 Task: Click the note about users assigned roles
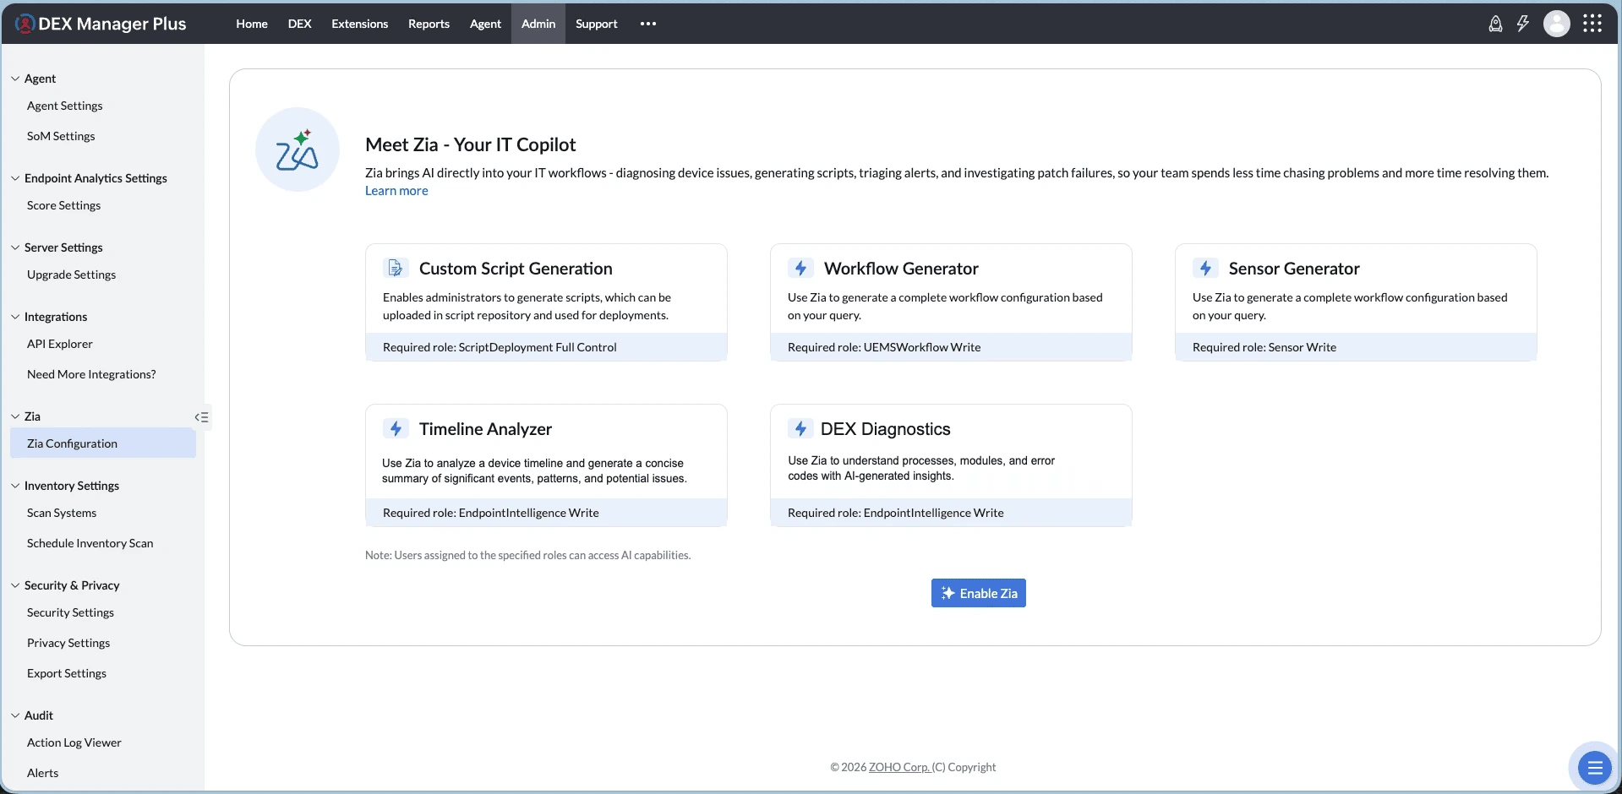point(527,555)
